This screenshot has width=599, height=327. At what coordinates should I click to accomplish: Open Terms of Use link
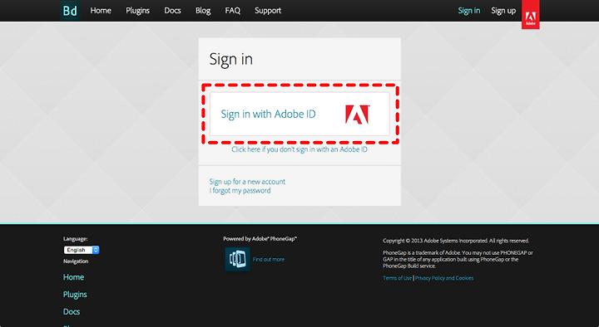click(398, 278)
